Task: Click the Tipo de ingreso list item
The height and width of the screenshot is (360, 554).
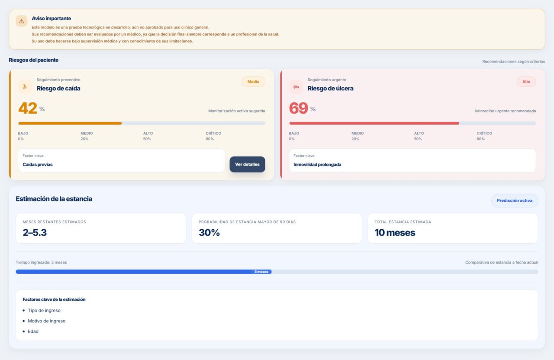Action: 44,310
